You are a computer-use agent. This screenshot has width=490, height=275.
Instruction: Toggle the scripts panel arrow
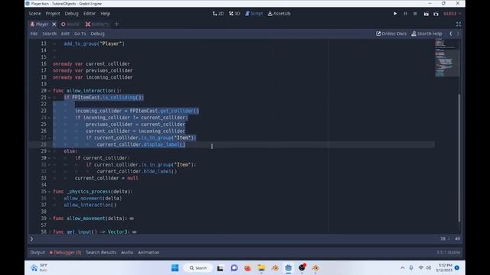[x=31, y=239]
